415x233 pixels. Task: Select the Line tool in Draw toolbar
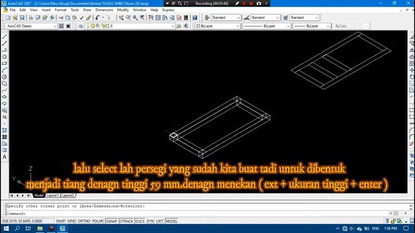point(5,37)
